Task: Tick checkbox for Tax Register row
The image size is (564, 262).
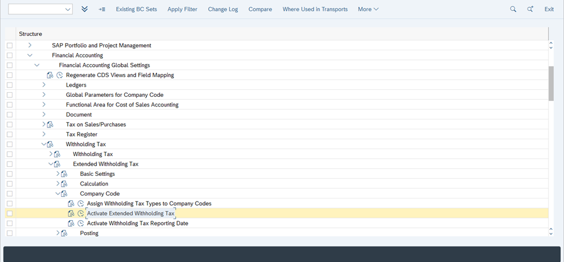Action: [x=10, y=135]
